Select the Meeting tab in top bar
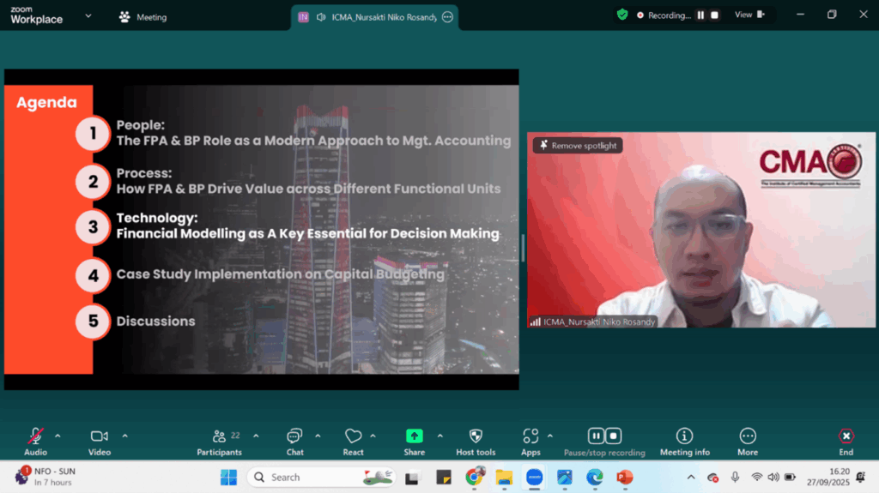 (x=143, y=17)
